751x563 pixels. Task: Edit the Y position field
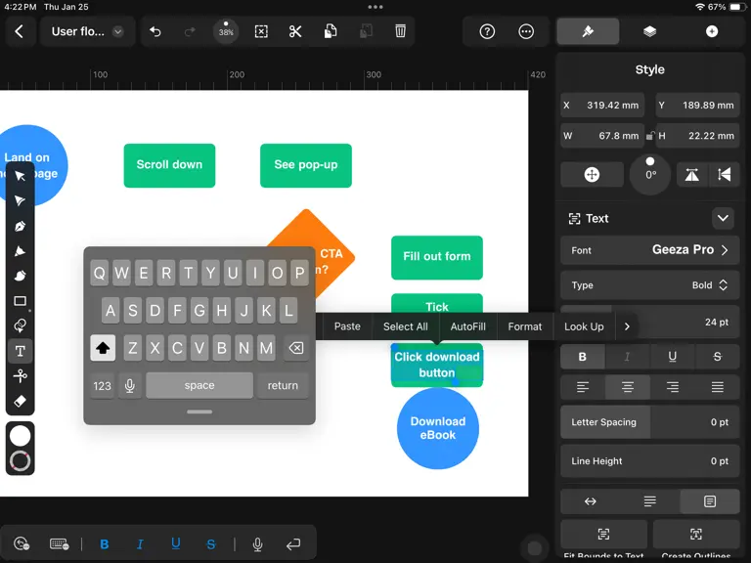pyautogui.click(x=697, y=106)
